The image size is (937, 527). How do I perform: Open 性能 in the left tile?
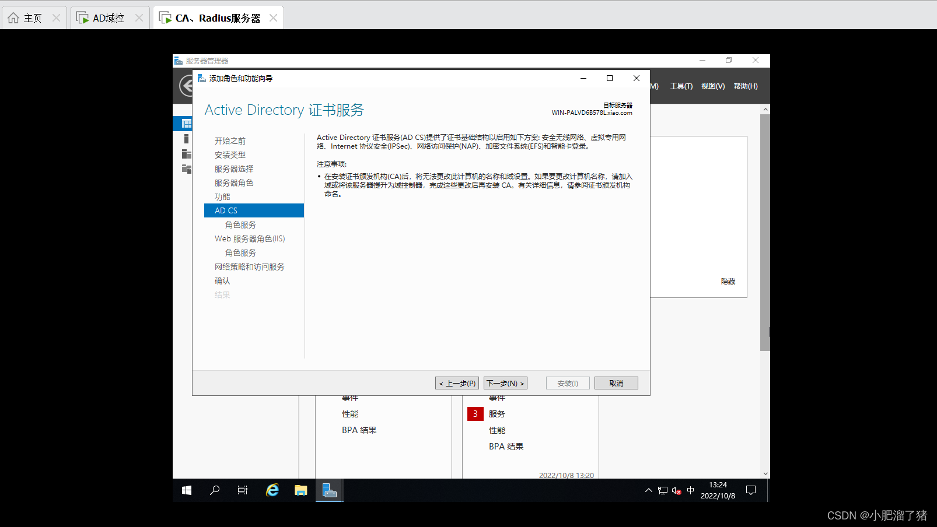coord(350,414)
